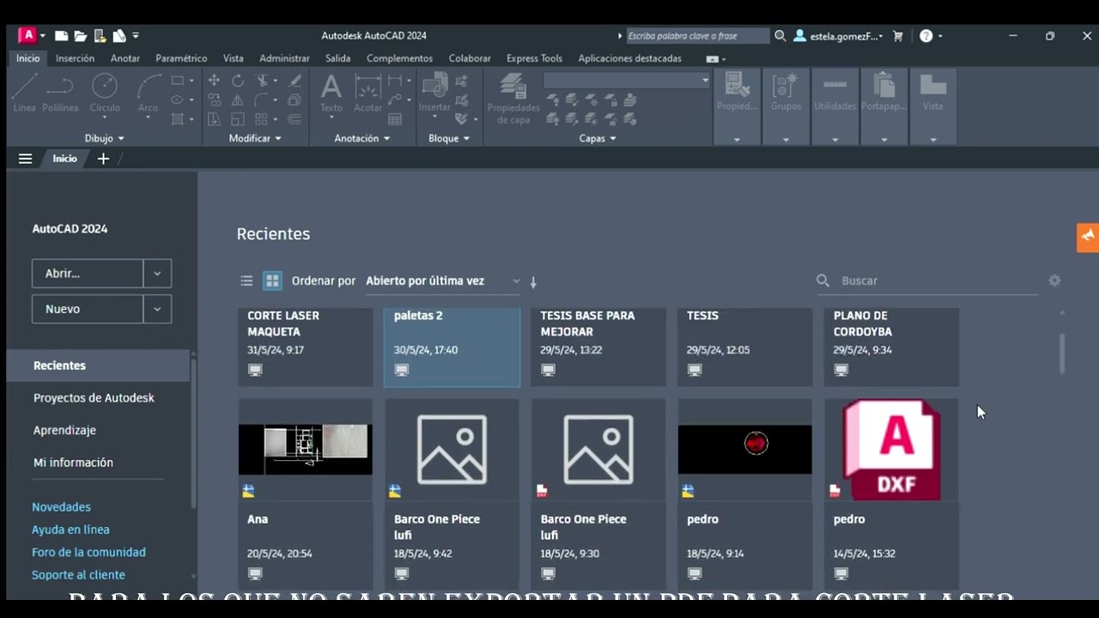The image size is (1099, 618).
Task: Select the Círculo tool
Action: (105, 94)
